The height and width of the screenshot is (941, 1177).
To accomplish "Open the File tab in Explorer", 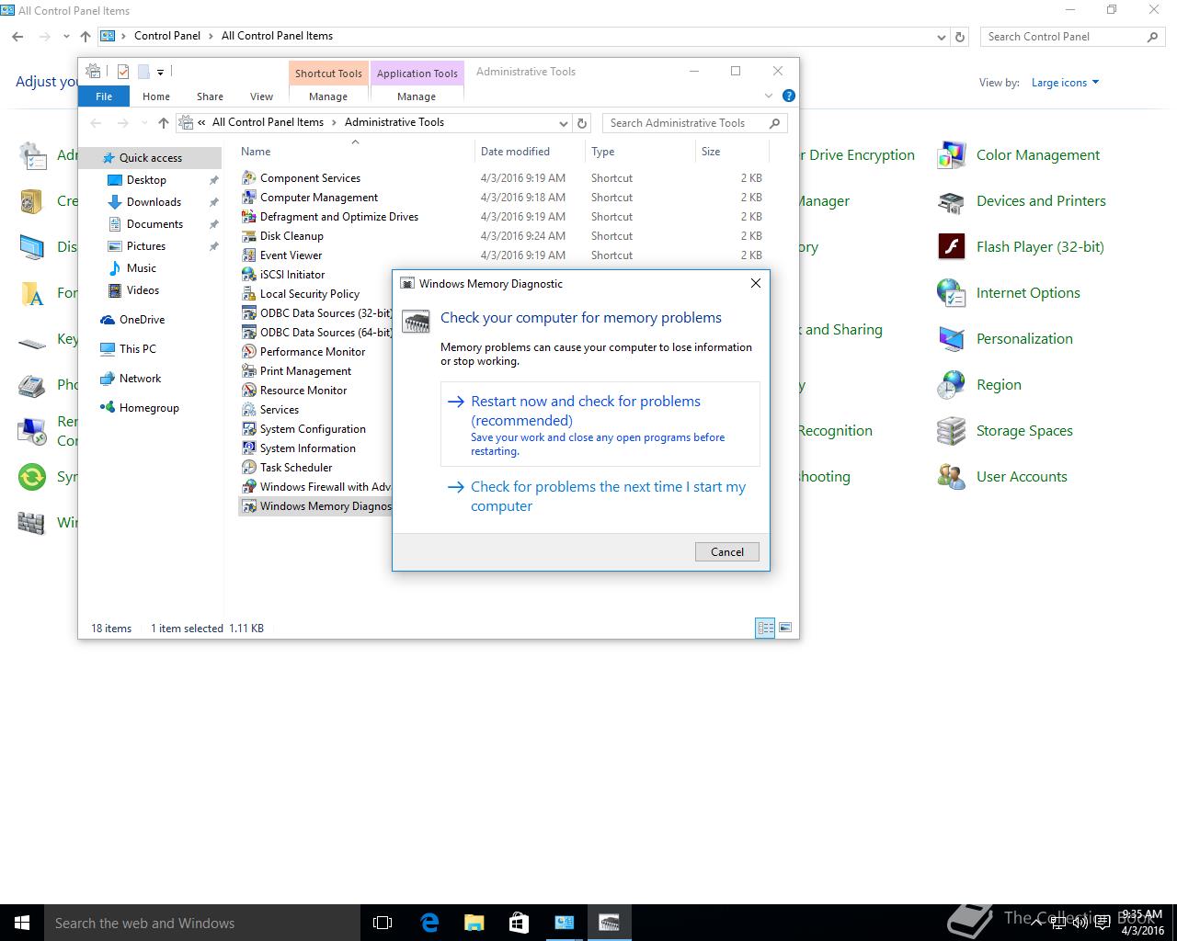I will click(104, 96).
